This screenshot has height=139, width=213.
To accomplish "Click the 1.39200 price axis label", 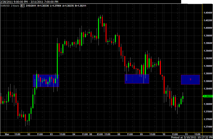I will click(208, 58).
